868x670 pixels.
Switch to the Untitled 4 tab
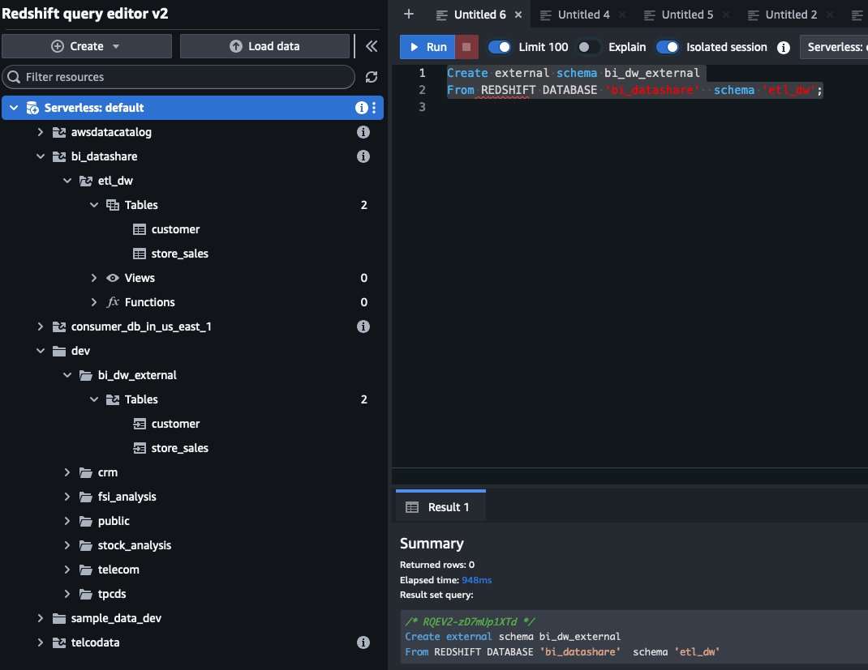coord(583,15)
